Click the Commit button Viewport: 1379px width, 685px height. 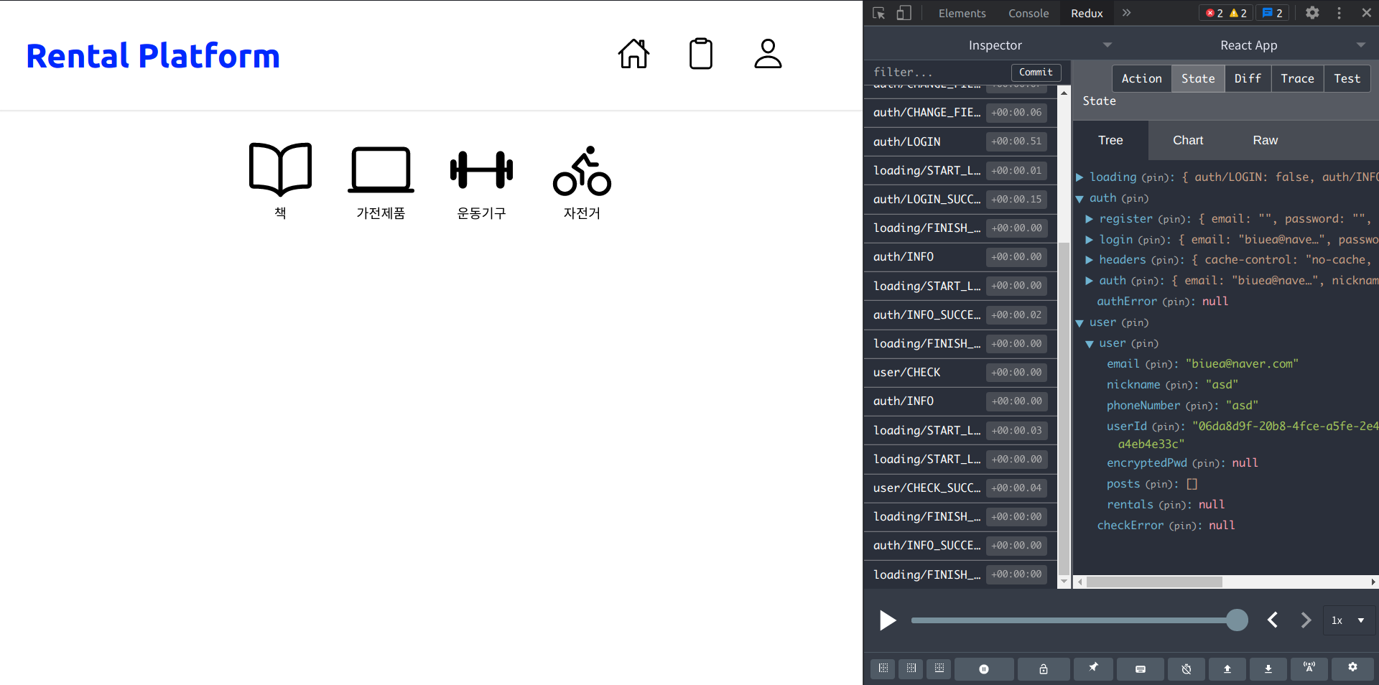1036,72
